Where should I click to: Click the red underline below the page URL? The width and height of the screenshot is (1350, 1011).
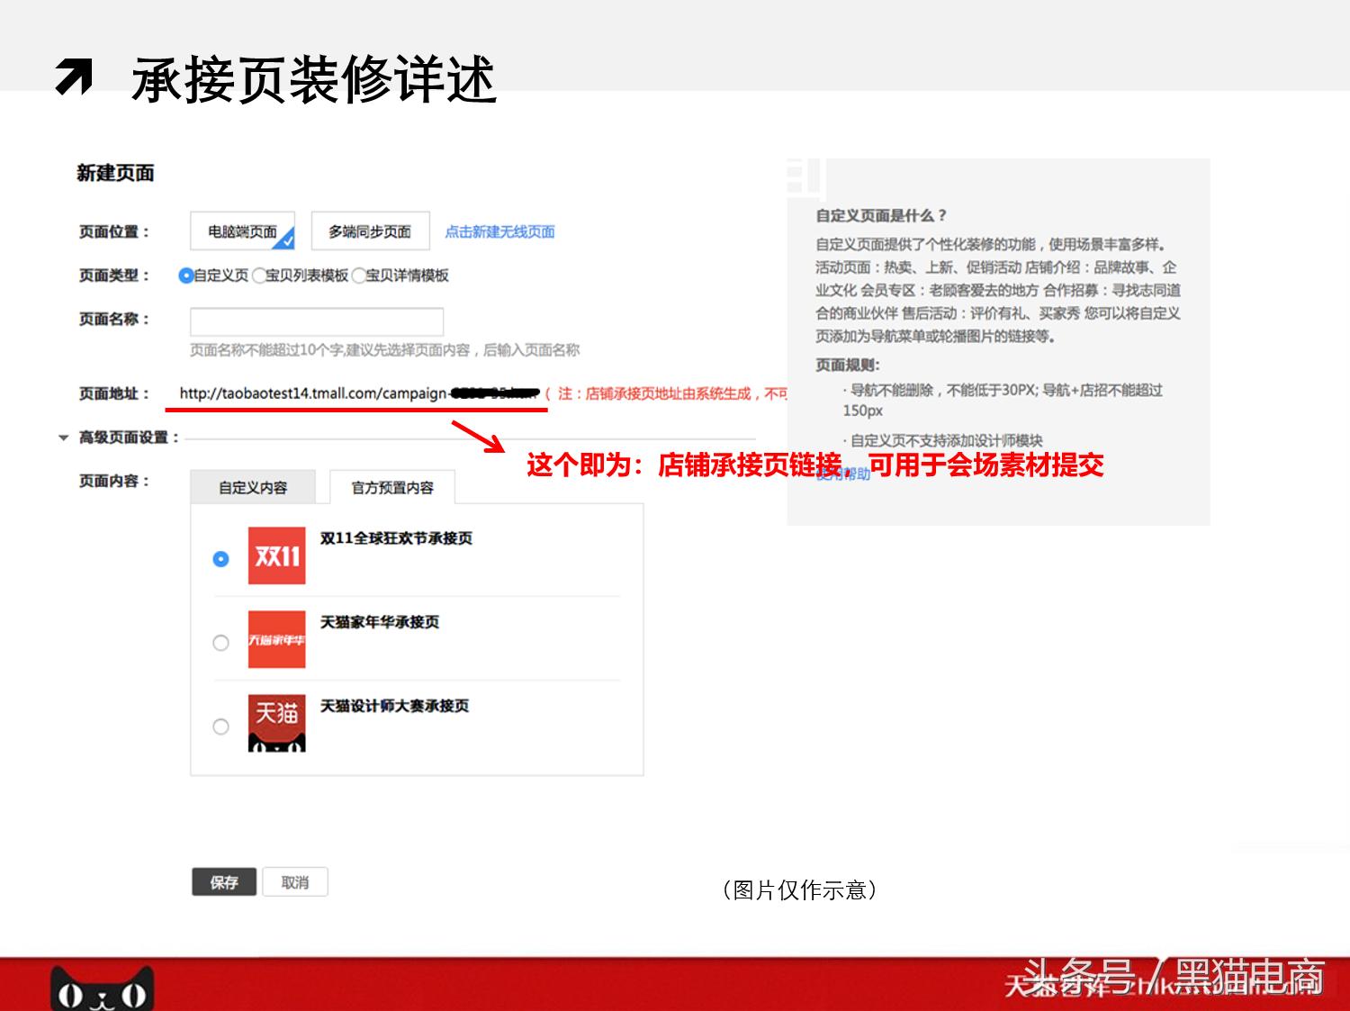click(355, 410)
